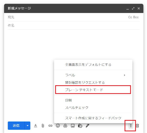Open more options three-dot menu
The width and height of the screenshot is (147, 133).
(x=131, y=126)
